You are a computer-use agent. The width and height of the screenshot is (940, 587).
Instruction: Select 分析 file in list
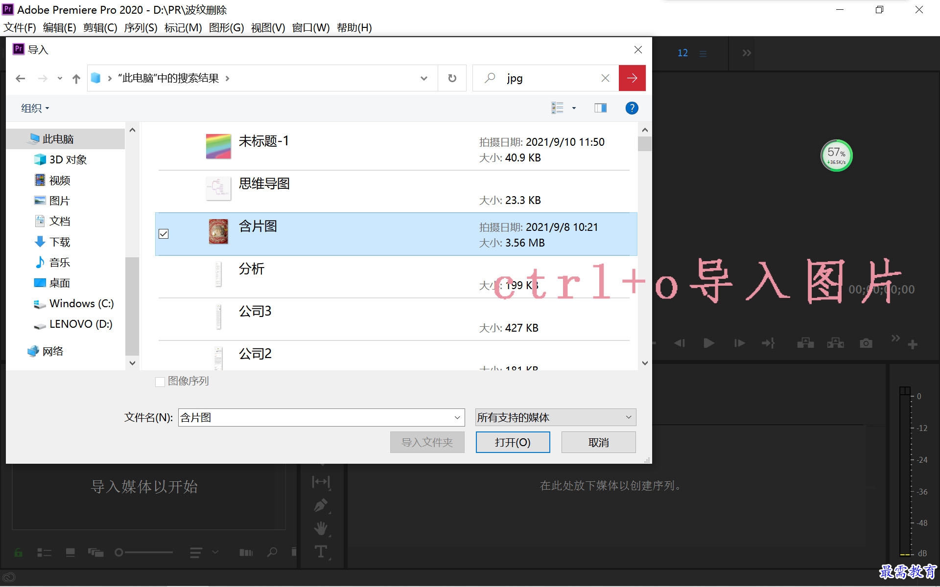coord(394,277)
